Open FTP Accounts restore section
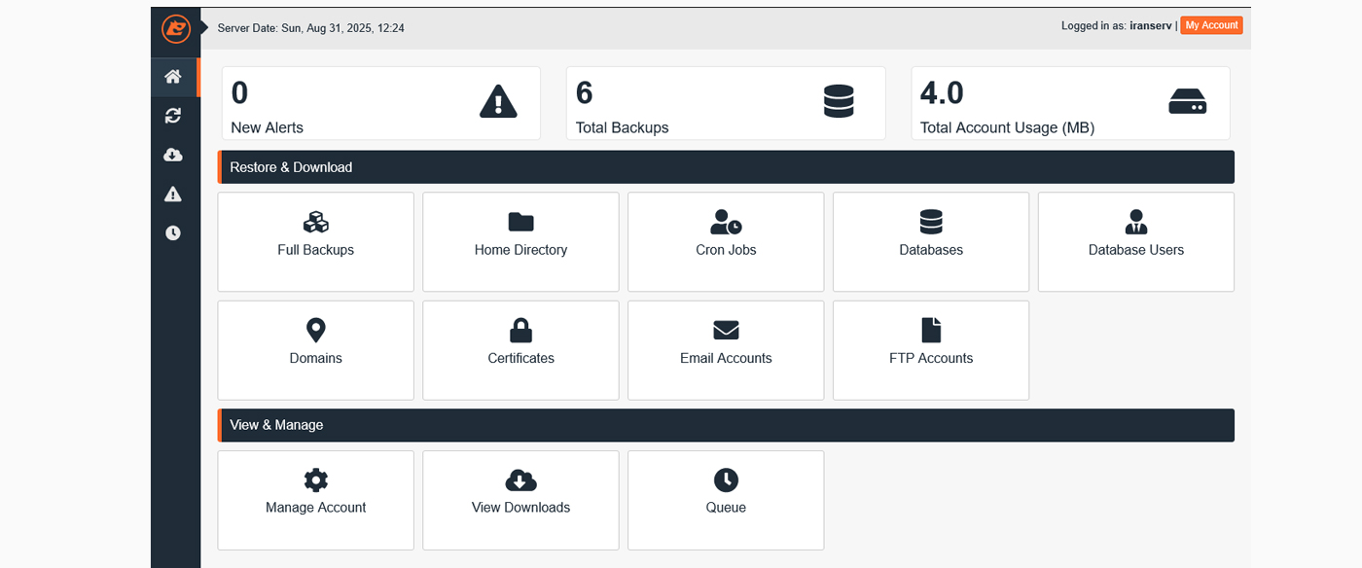The width and height of the screenshot is (1362, 568). coord(930,350)
